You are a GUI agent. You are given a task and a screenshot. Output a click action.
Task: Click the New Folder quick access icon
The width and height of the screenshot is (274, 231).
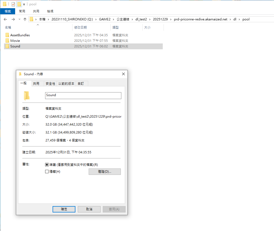19,4
